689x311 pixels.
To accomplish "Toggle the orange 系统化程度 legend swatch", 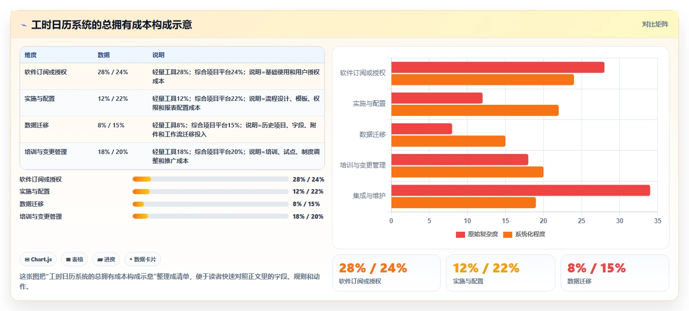I will (x=508, y=234).
